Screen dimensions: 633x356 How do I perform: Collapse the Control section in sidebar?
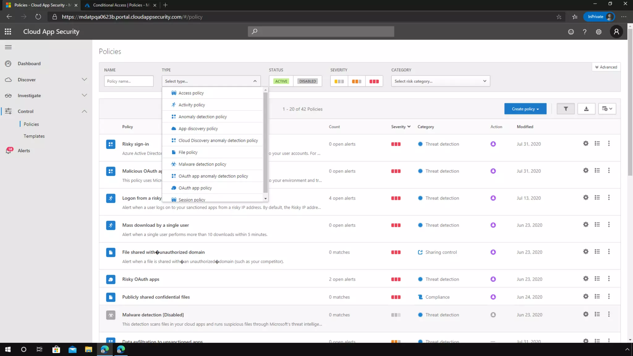(x=84, y=111)
